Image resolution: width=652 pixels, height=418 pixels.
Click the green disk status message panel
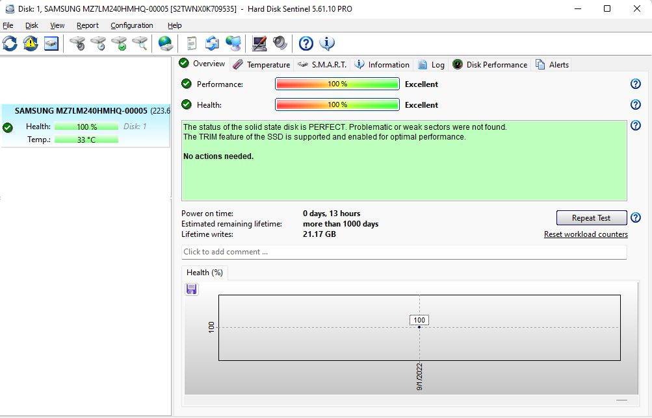coord(404,160)
